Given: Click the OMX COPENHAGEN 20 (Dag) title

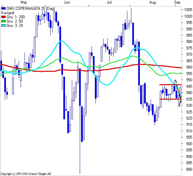Looking at the screenshot, I should [31, 9].
